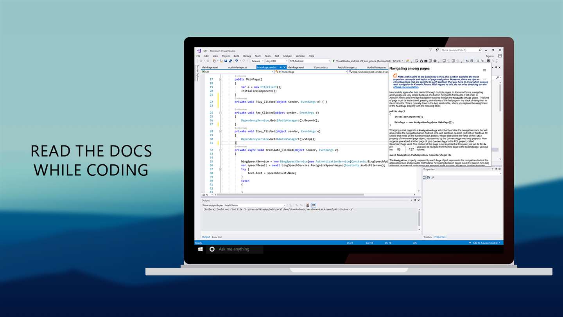Viewport: 563px width, 317px height.
Task: Click the Undo arrow icon
Action: click(x=237, y=61)
